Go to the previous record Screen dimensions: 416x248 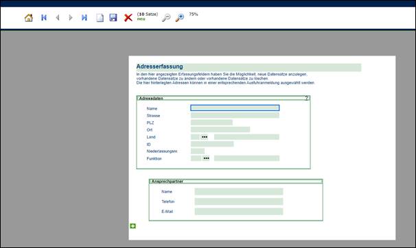[58, 17]
